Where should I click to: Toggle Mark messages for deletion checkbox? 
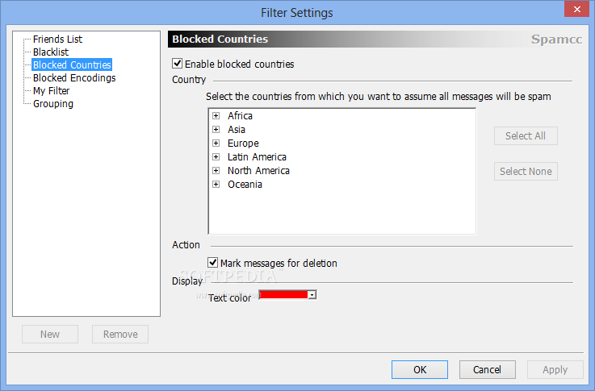click(x=212, y=262)
